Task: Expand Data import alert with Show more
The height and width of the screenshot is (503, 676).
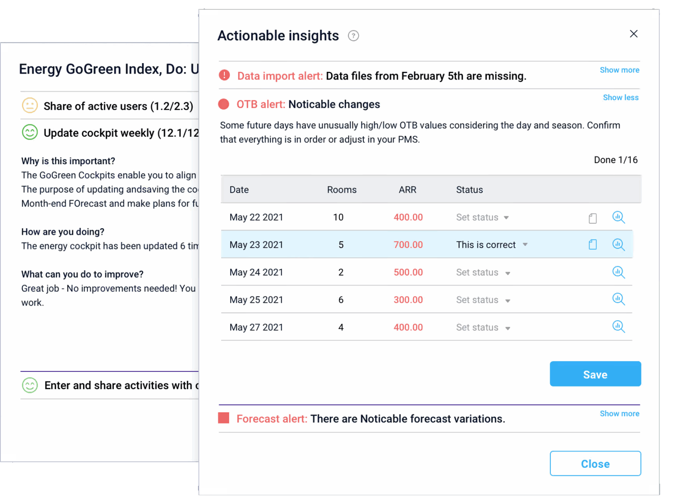Action: [x=619, y=70]
